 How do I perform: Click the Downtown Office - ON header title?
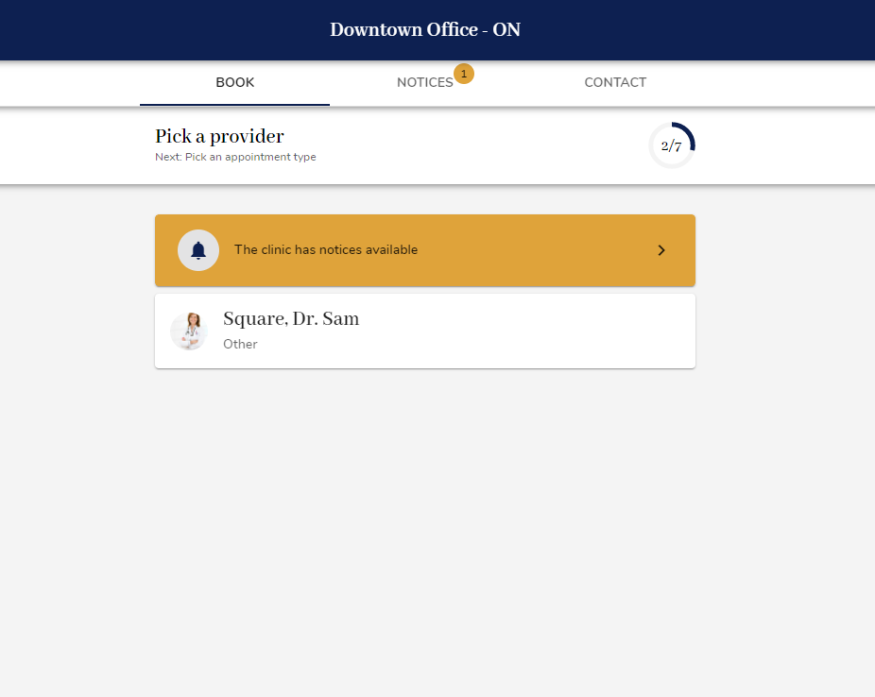tap(424, 29)
